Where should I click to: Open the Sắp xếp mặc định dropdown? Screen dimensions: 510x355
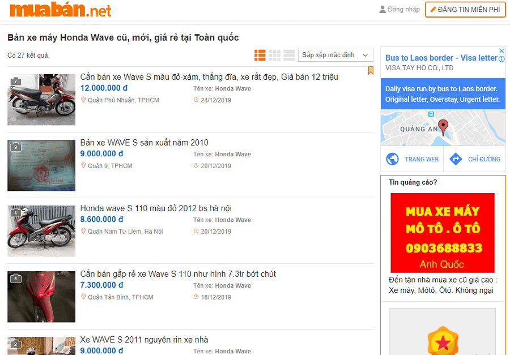point(335,55)
